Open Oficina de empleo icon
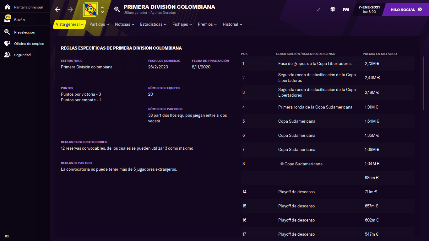 point(7,44)
